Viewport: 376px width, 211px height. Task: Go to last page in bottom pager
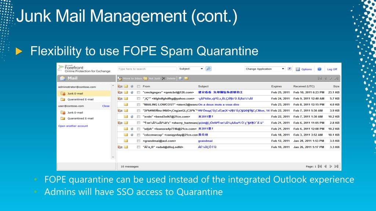pos(336,166)
